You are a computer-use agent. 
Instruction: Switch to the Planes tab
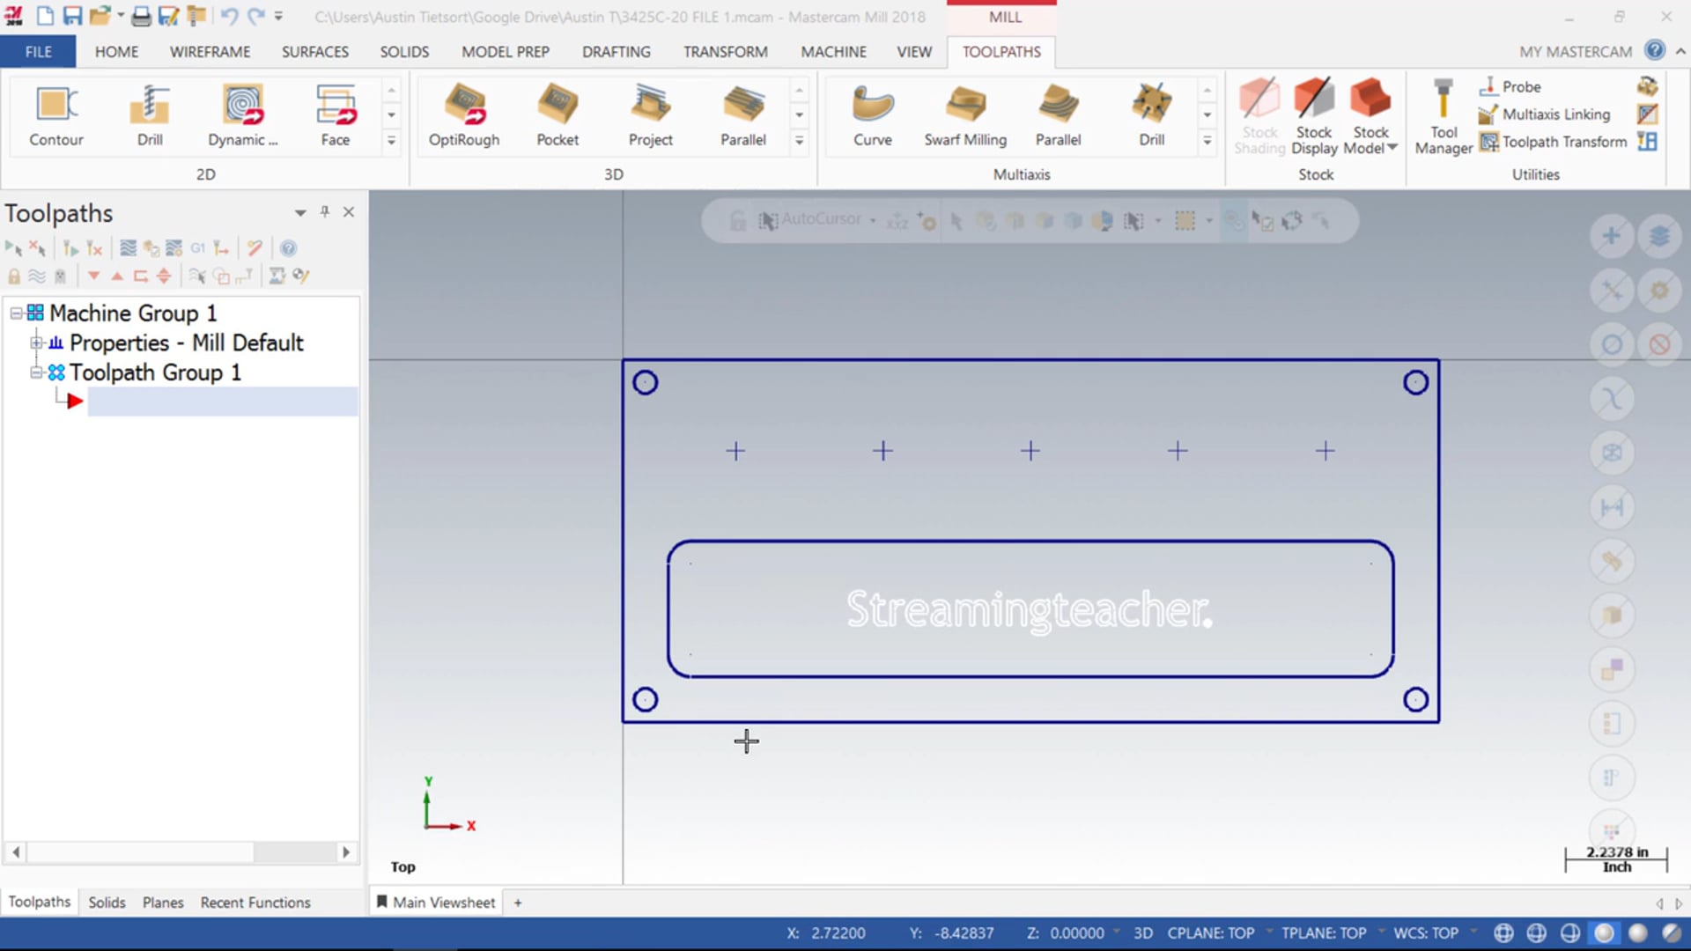(x=163, y=903)
